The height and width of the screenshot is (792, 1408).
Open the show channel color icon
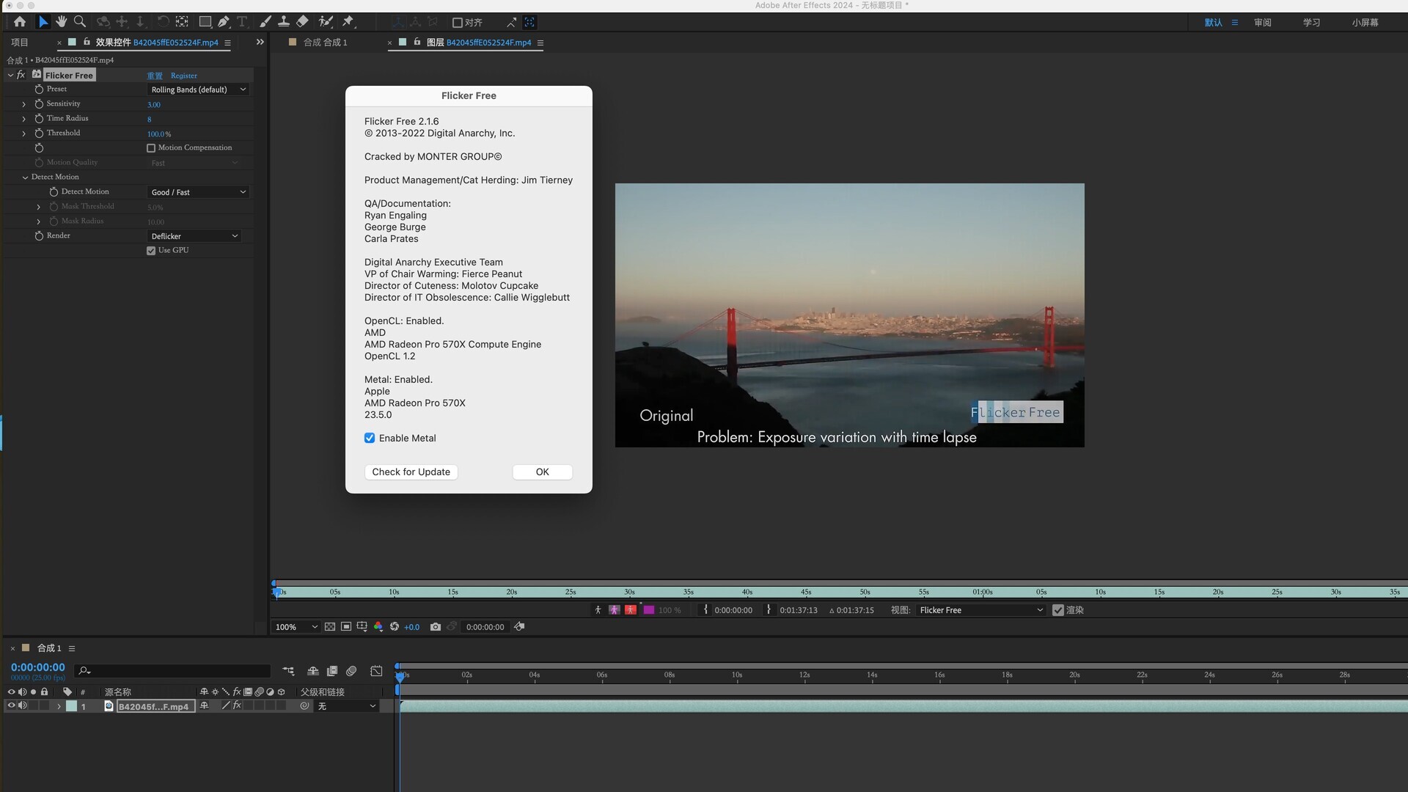378,627
